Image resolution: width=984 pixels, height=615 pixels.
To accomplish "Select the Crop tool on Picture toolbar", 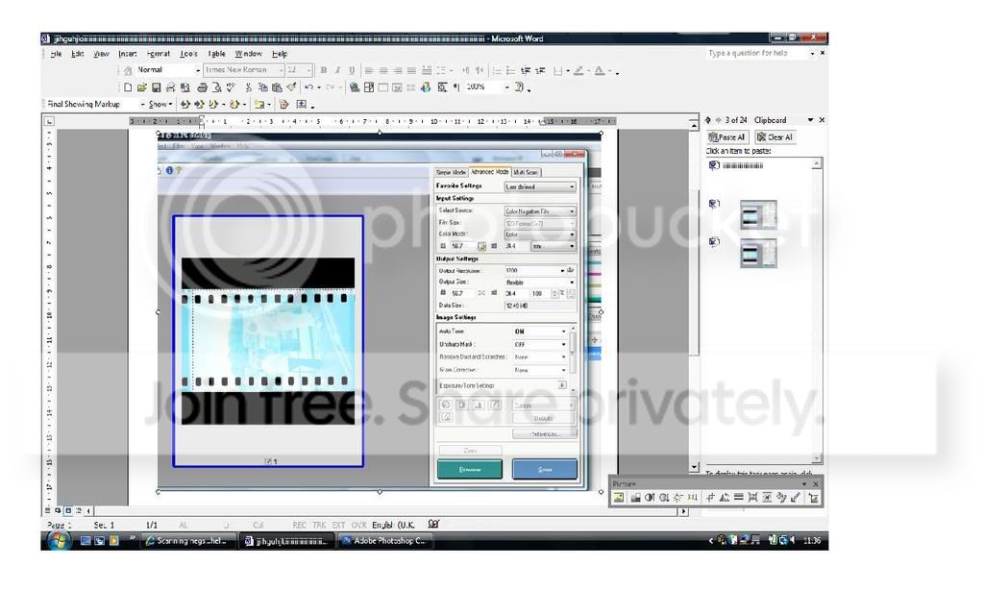I will [710, 498].
